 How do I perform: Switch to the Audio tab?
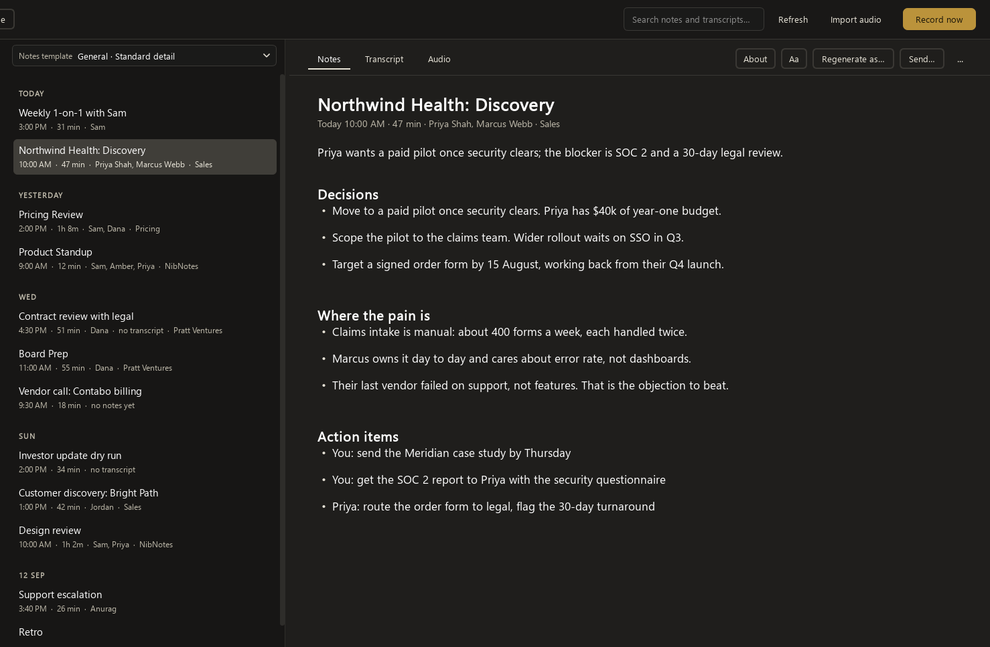pyautogui.click(x=439, y=59)
